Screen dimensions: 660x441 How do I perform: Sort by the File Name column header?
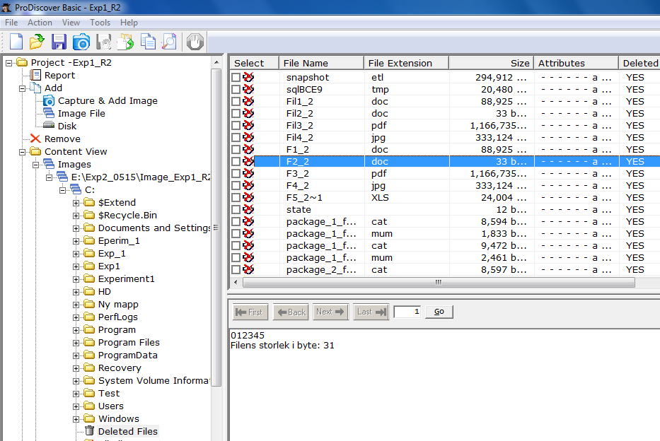point(321,63)
